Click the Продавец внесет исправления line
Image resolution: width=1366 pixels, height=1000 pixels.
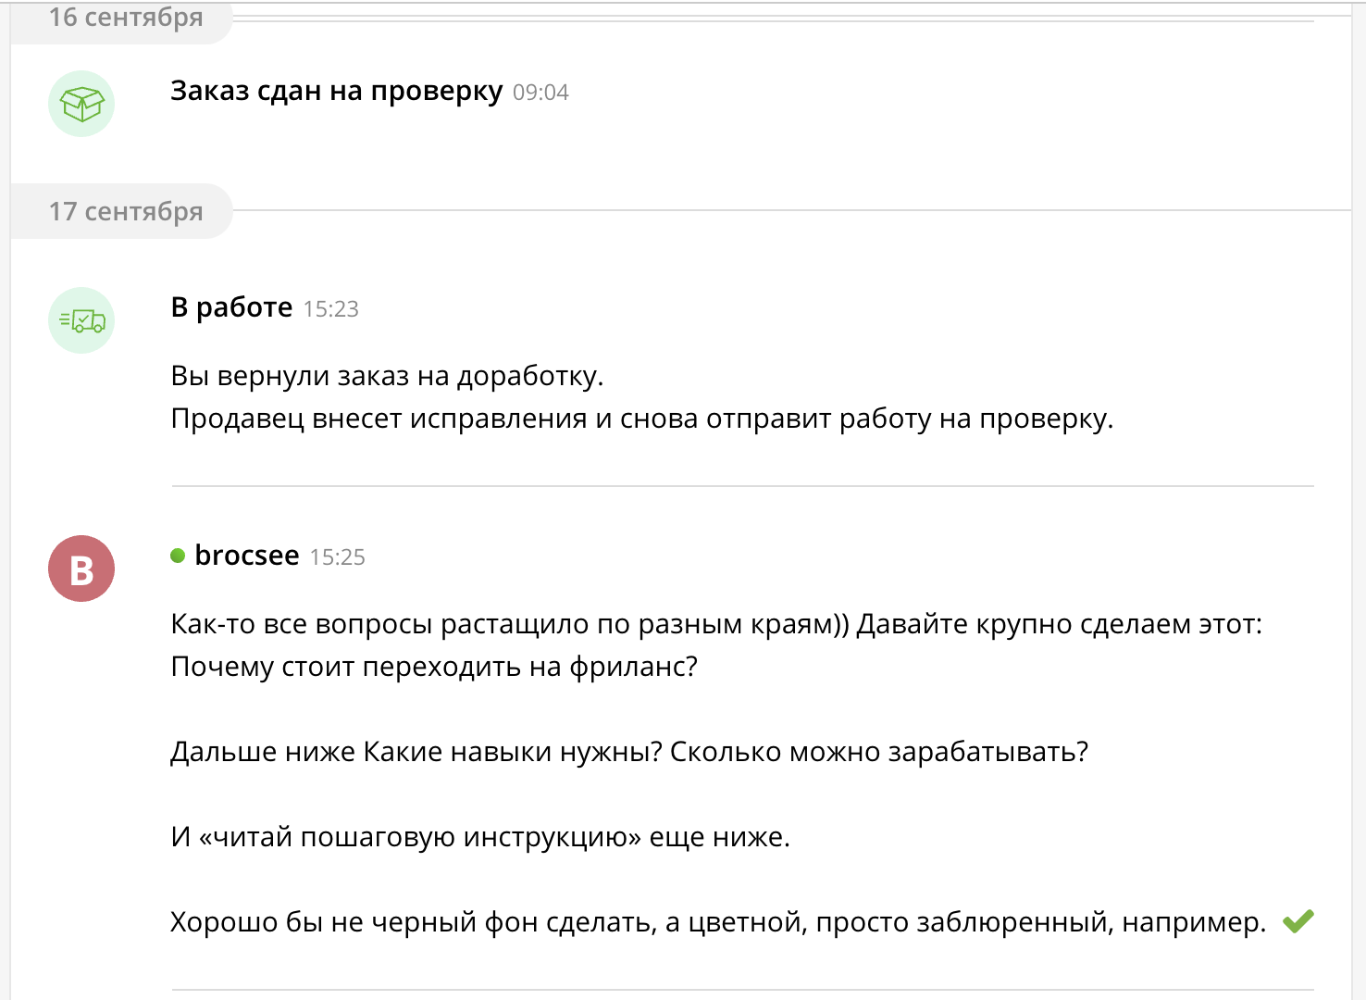[642, 419]
